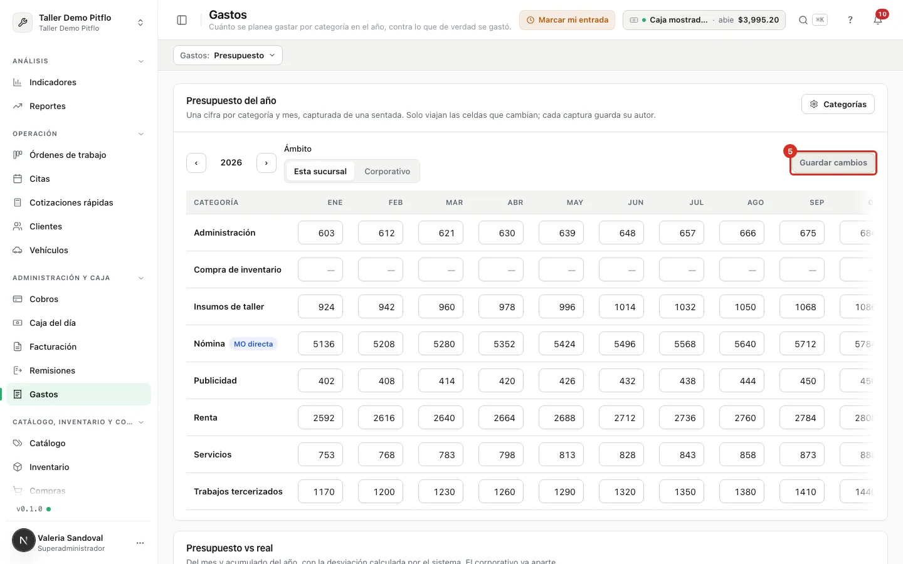Screen dimensions: 903x564
Task: Edit Renta budget for JUN
Action: tap(621, 417)
